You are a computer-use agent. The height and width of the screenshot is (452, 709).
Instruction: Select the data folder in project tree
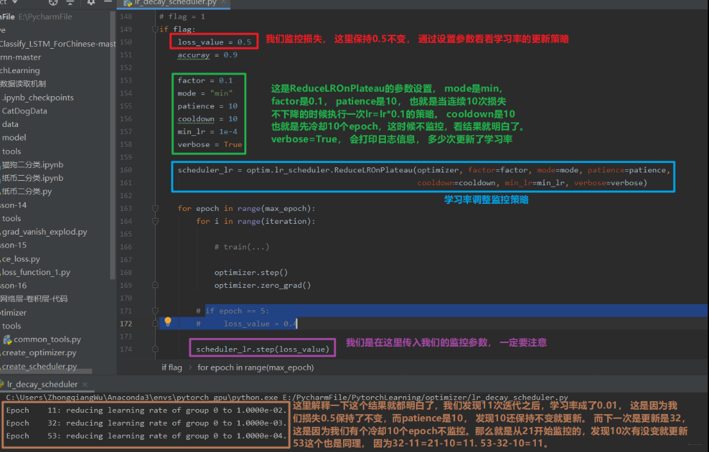pyautogui.click(x=10, y=124)
